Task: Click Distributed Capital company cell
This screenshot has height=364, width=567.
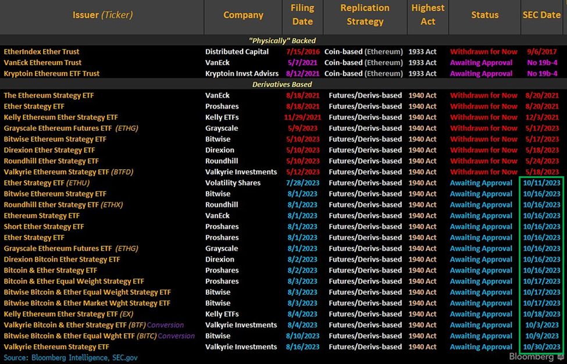Action: pyautogui.click(x=237, y=52)
